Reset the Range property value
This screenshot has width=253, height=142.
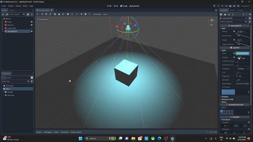tap(234, 32)
